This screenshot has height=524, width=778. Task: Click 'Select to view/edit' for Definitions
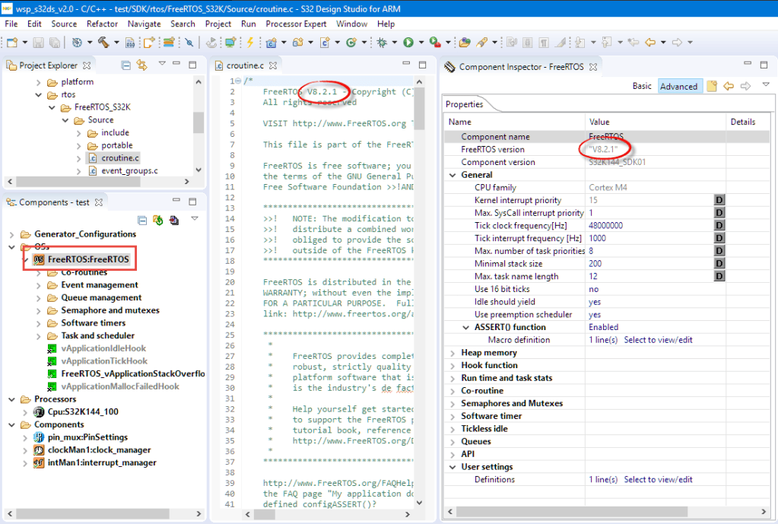coord(658,479)
